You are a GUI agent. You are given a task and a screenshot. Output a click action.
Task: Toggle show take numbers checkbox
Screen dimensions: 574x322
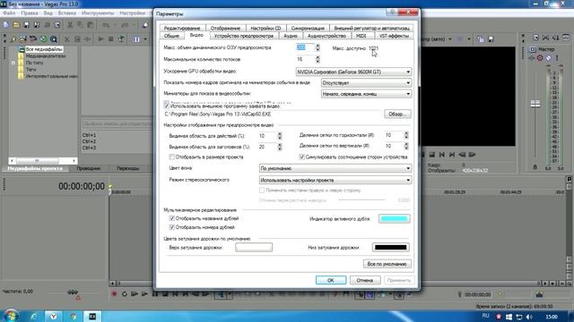tap(171, 227)
